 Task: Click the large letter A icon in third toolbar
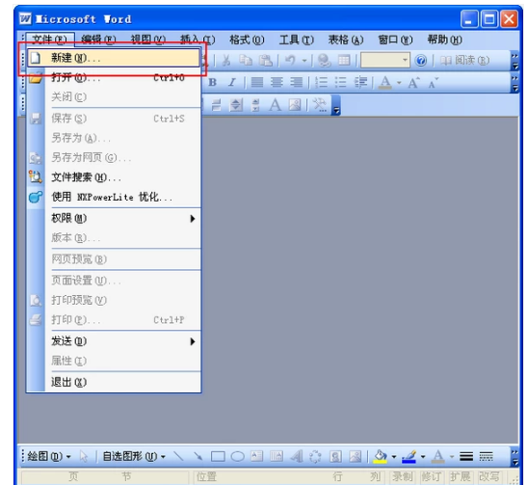click(275, 105)
